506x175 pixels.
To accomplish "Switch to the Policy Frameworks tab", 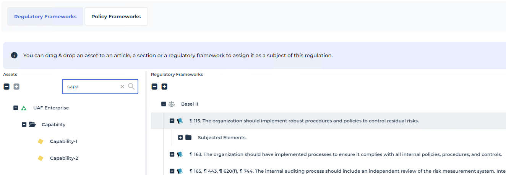I will (x=116, y=16).
